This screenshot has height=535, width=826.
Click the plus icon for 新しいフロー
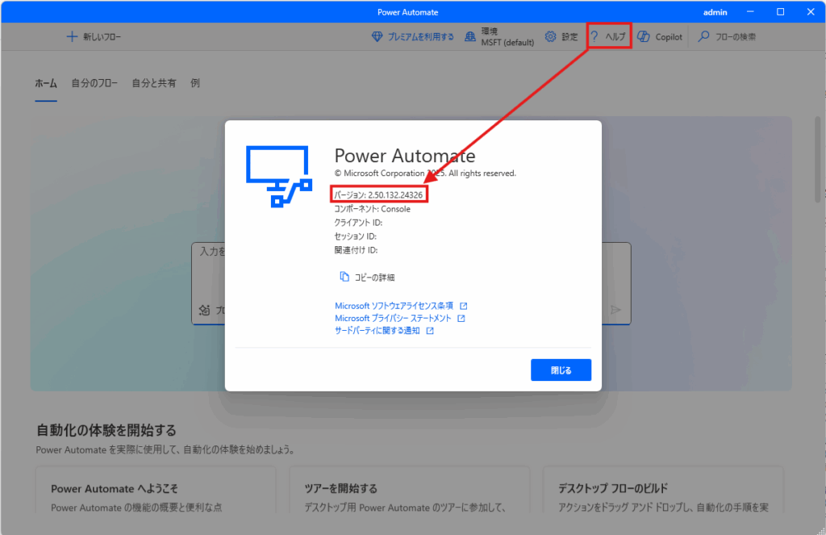(x=72, y=36)
